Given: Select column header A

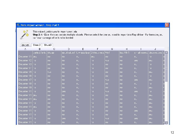Looking at the screenshot, I should pos(25,49).
